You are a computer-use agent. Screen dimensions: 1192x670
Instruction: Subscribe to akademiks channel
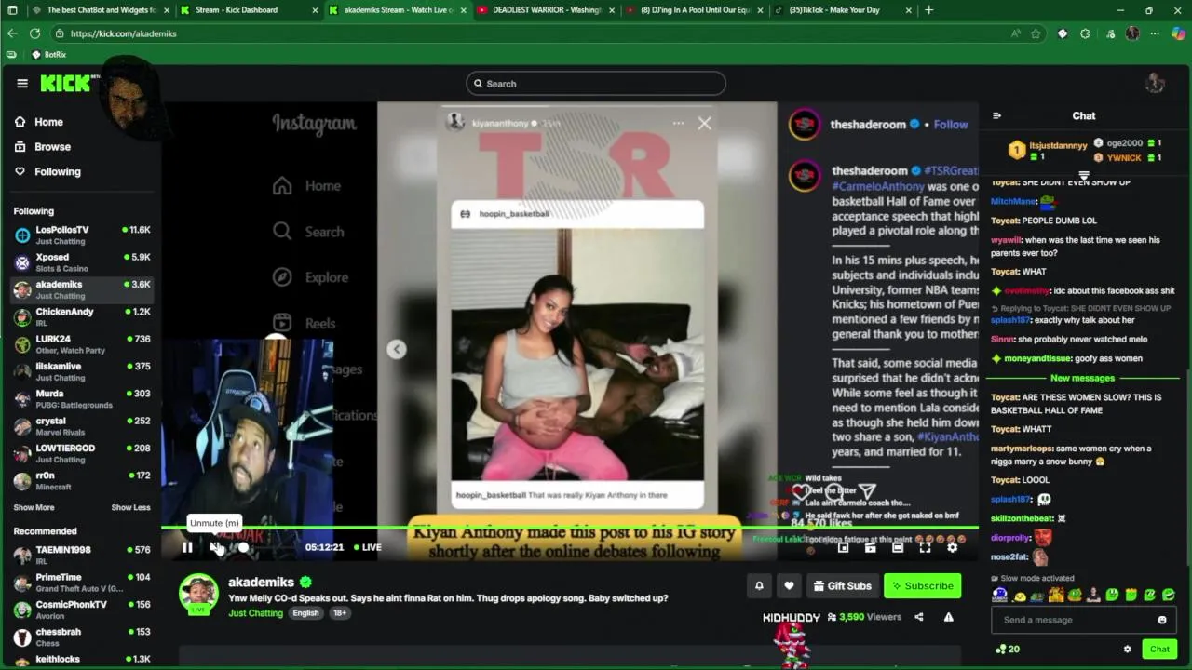point(922,585)
